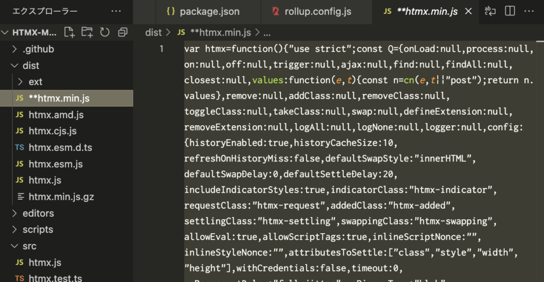Toggle word wrap with the abc icon
544x282 pixels.
pos(490,11)
